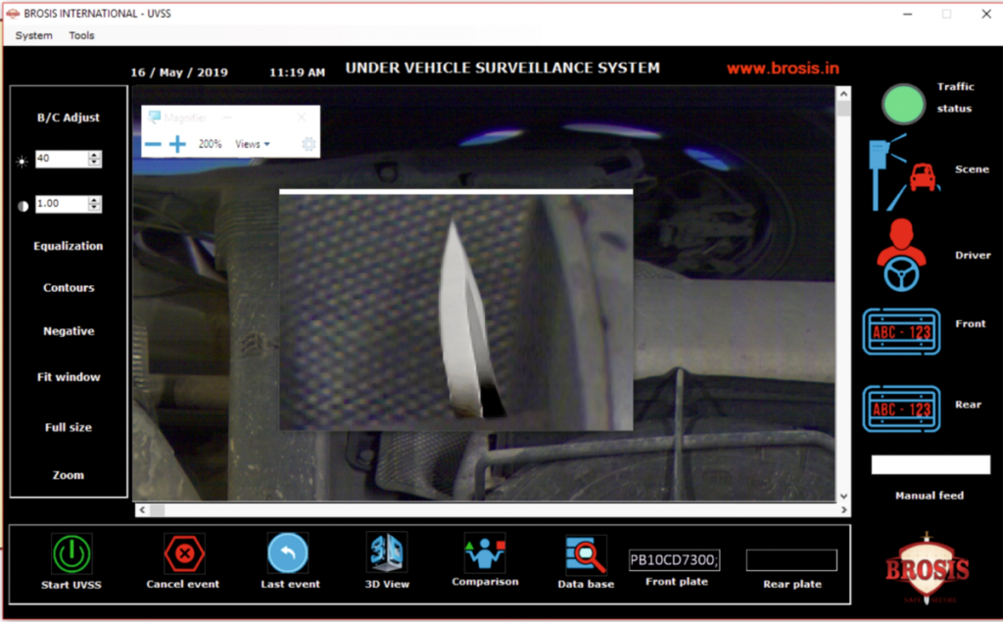
Task: Open the System menu
Action: (32, 35)
